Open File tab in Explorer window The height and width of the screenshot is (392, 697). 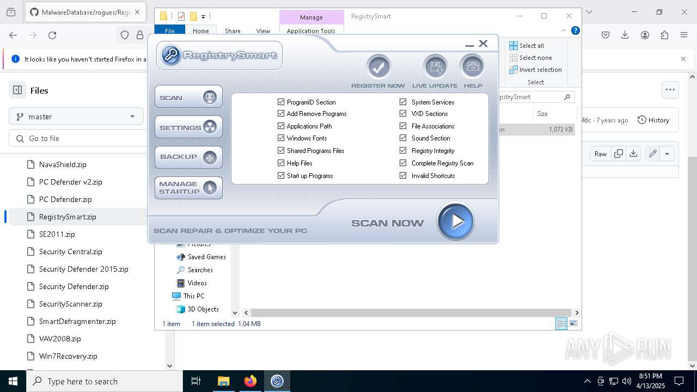pyautogui.click(x=170, y=31)
